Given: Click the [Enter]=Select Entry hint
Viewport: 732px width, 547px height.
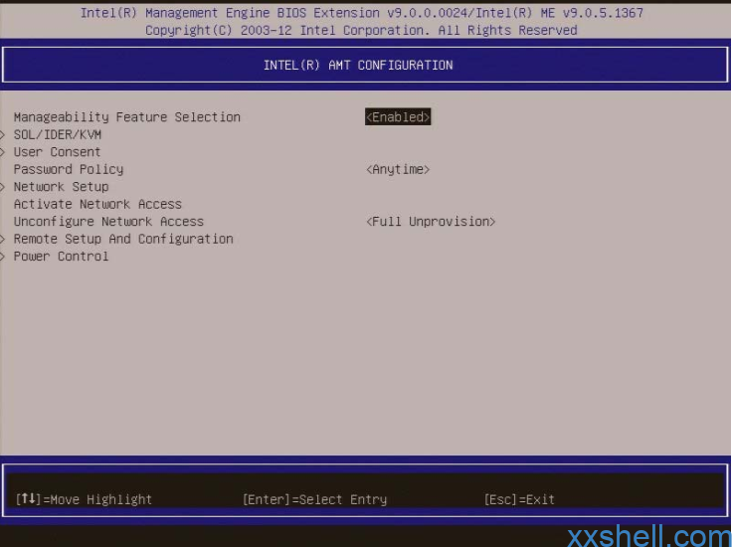Looking at the screenshot, I should click(x=314, y=500).
